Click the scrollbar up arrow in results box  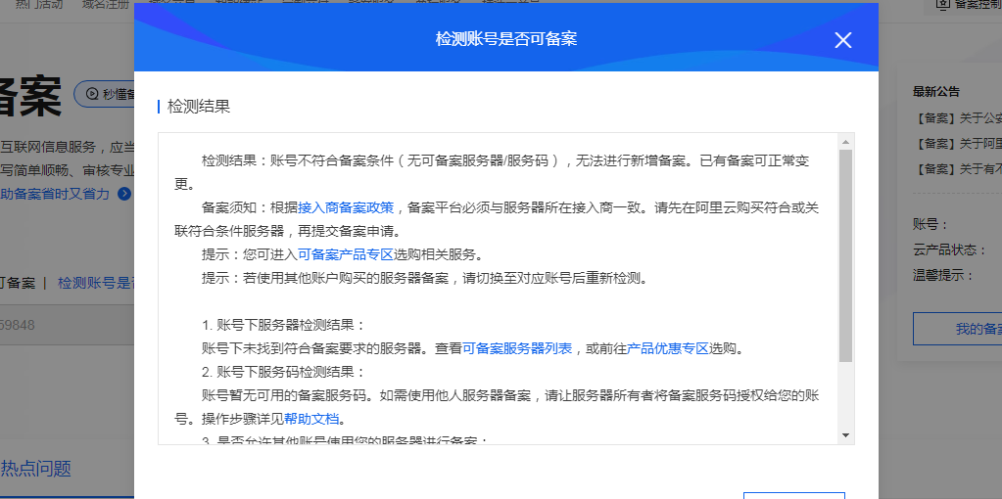click(x=845, y=142)
